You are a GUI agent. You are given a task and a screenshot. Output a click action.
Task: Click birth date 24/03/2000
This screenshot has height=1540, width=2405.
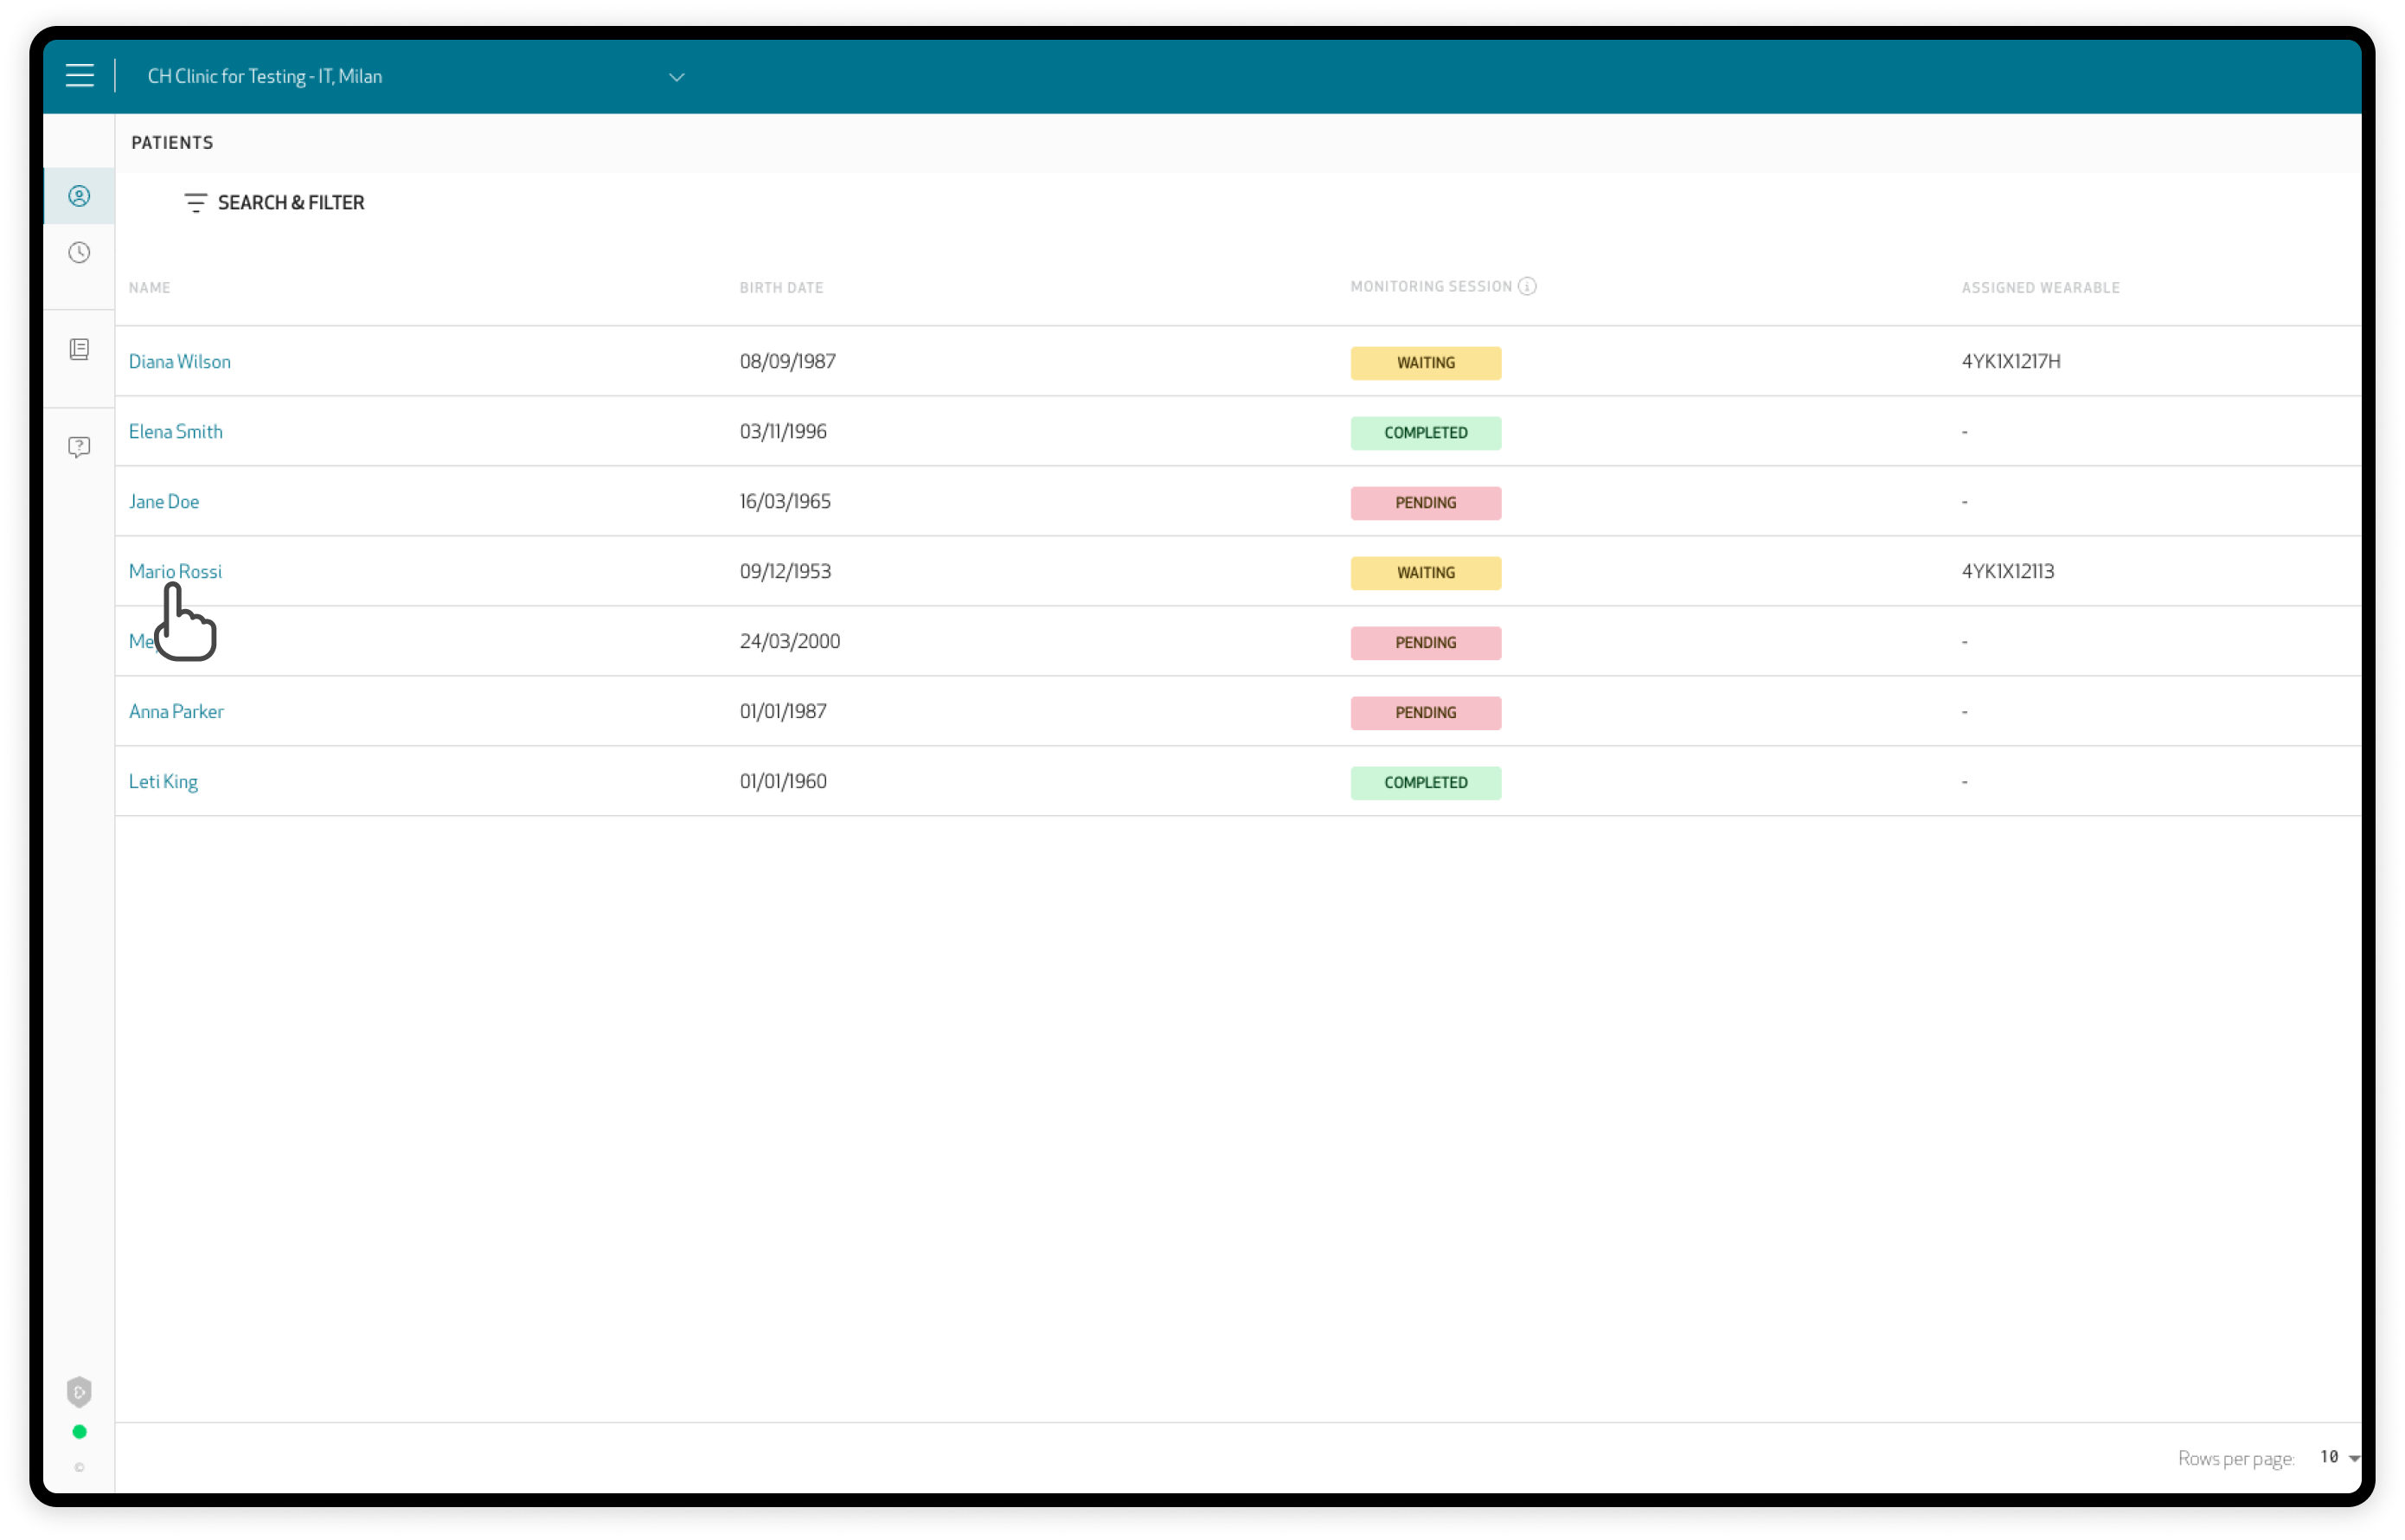click(790, 642)
